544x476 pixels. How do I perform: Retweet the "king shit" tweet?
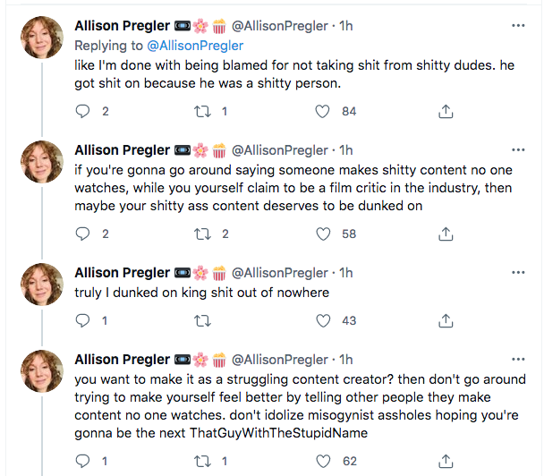click(204, 320)
